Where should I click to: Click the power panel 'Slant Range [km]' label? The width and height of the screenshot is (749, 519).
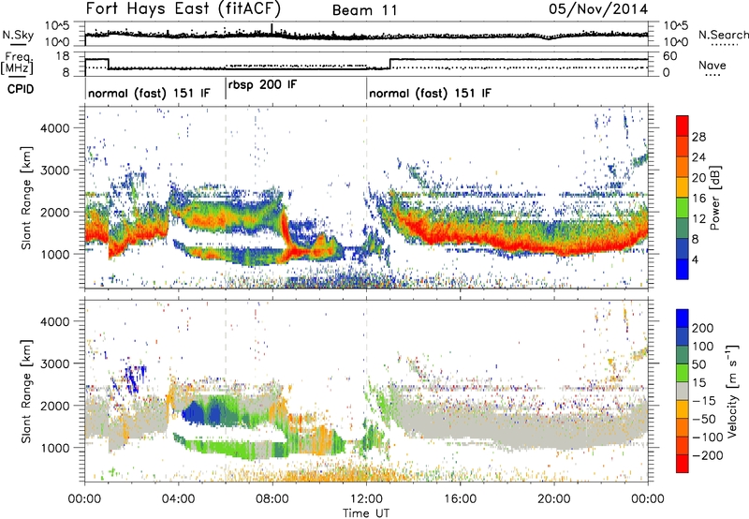(26, 198)
